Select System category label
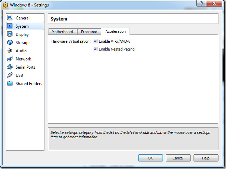This screenshot has height=169, width=226. [22, 26]
